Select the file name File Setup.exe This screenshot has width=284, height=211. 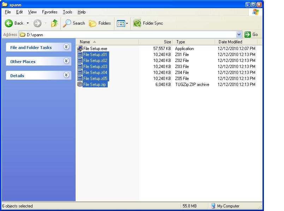95,49
